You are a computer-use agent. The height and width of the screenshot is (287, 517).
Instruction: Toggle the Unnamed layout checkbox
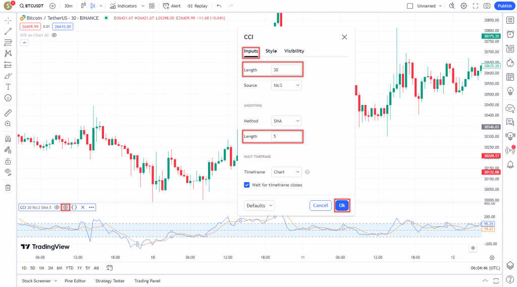pyautogui.click(x=410, y=6)
